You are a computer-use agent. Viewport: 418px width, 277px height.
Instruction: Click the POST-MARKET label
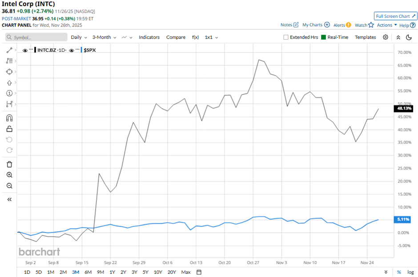point(16,19)
